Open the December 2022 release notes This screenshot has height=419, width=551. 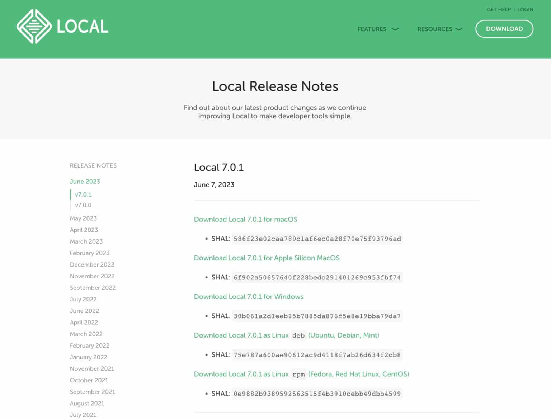click(92, 265)
